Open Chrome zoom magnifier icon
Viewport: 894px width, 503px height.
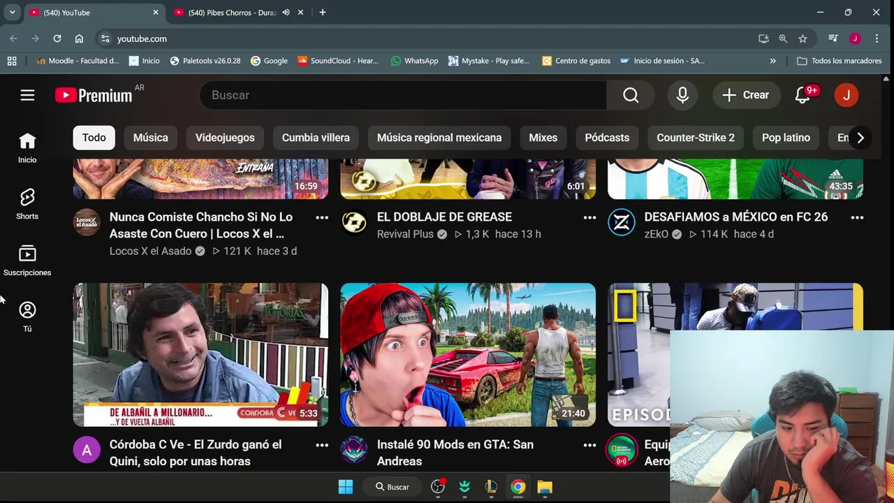tap(783, 38)
